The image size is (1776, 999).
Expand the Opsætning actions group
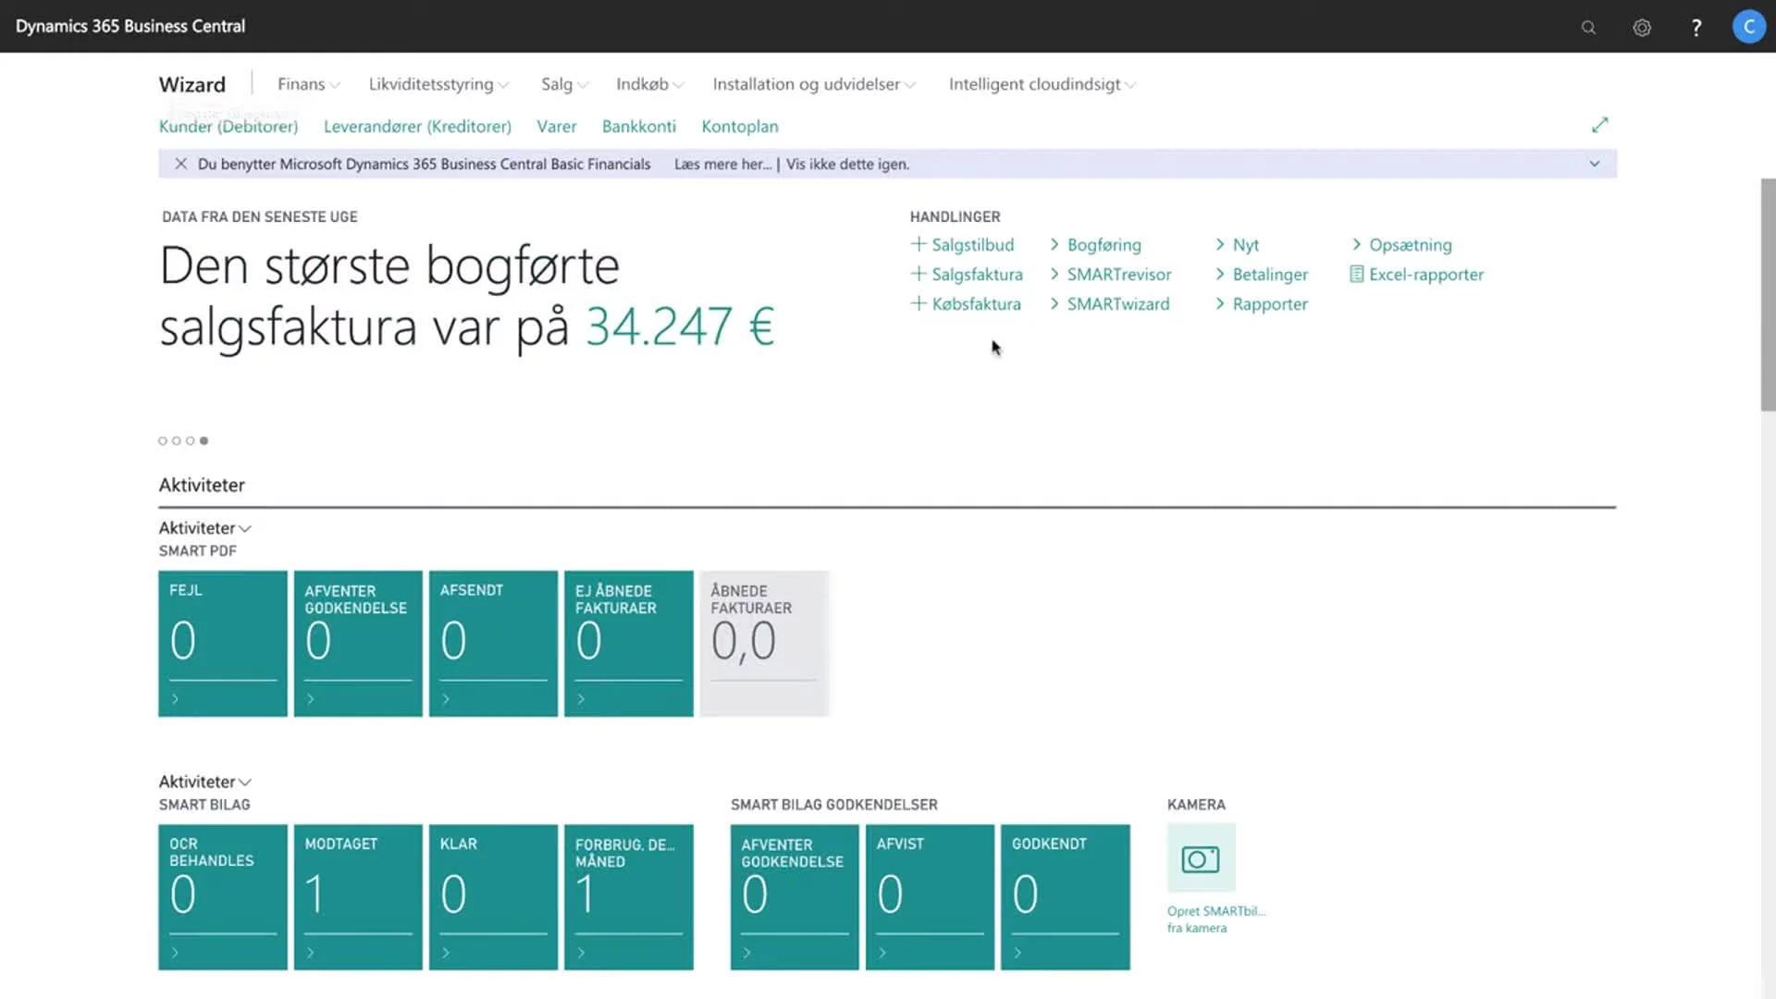[1402, 244]
